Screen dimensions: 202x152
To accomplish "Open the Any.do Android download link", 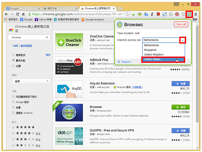I will click(138, 87).
